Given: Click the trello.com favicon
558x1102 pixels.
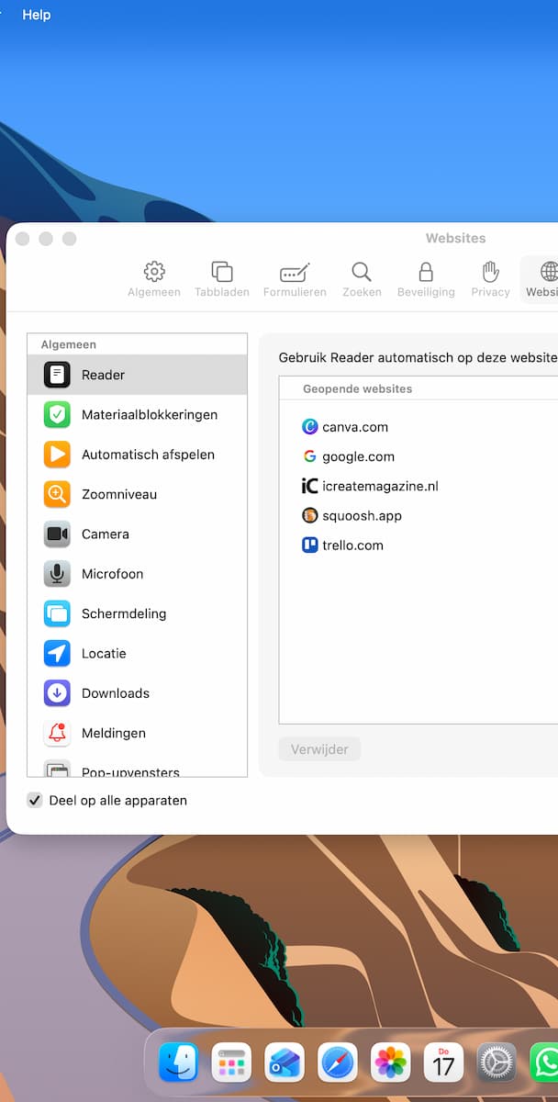Looking at the screenshot, I should [309, 545].
